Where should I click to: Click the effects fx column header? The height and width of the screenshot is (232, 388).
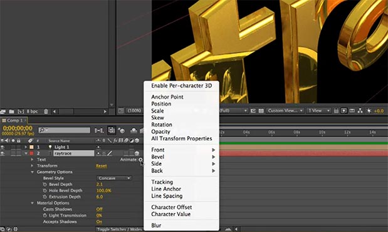115,141
